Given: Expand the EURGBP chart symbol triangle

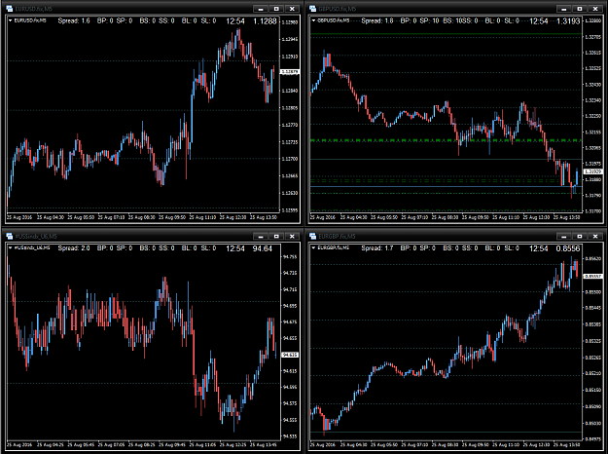Looking at the screenshot, I should tap(313, 247).
